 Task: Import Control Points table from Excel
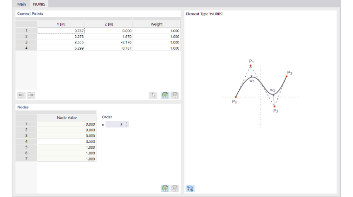pos(175,95)
